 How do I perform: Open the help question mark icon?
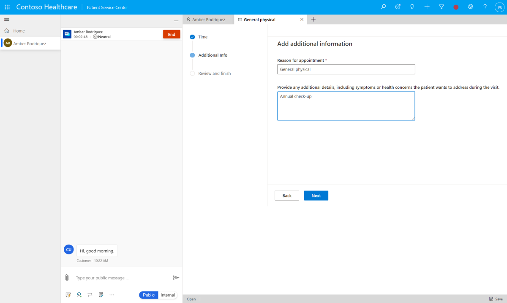click(x=485, y=7)
